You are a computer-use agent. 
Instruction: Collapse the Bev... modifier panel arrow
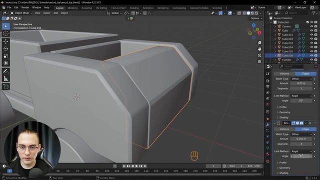point(274,123)
